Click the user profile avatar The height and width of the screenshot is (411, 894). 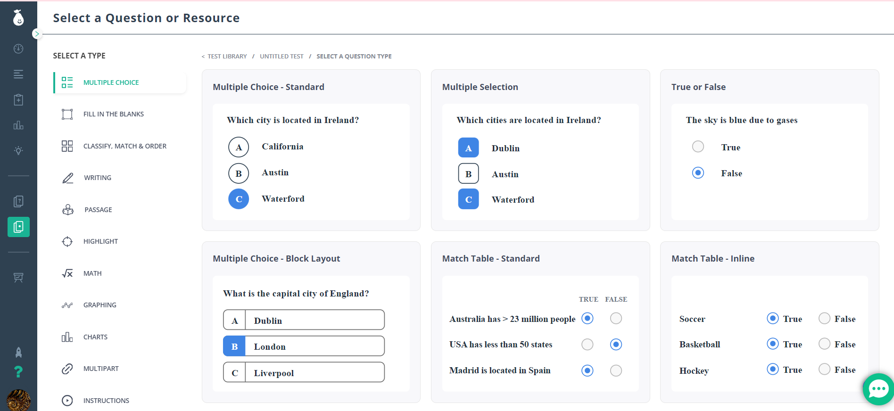tap(18, 401)
